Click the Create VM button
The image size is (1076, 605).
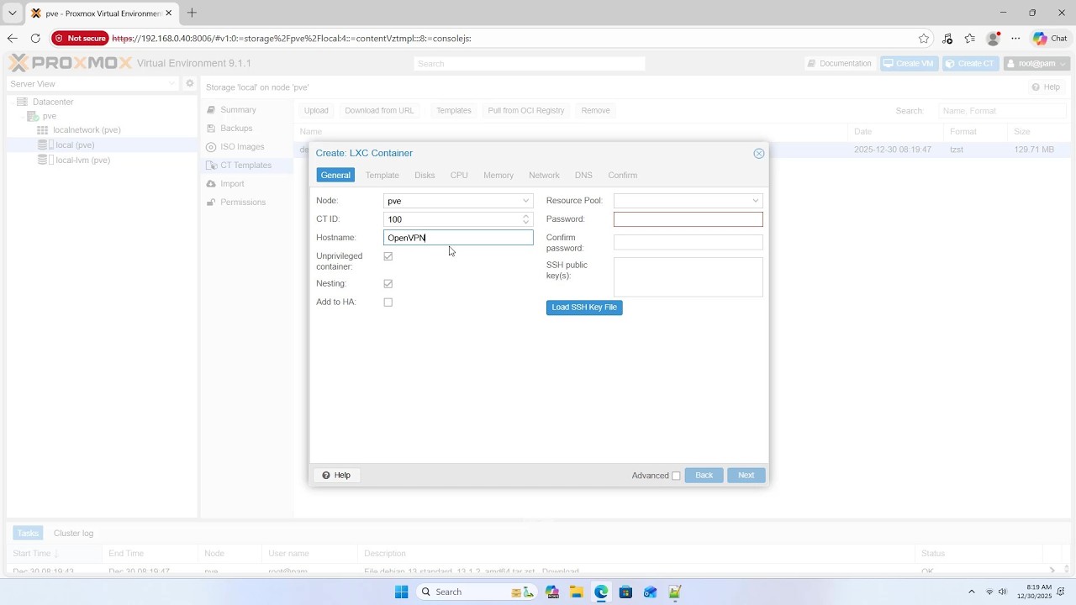[x=909, y=64]
